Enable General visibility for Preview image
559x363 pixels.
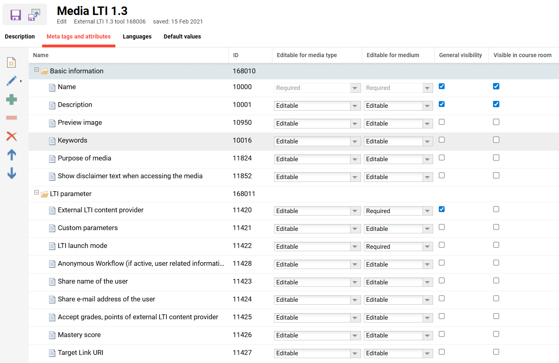(x=442, y=122)
